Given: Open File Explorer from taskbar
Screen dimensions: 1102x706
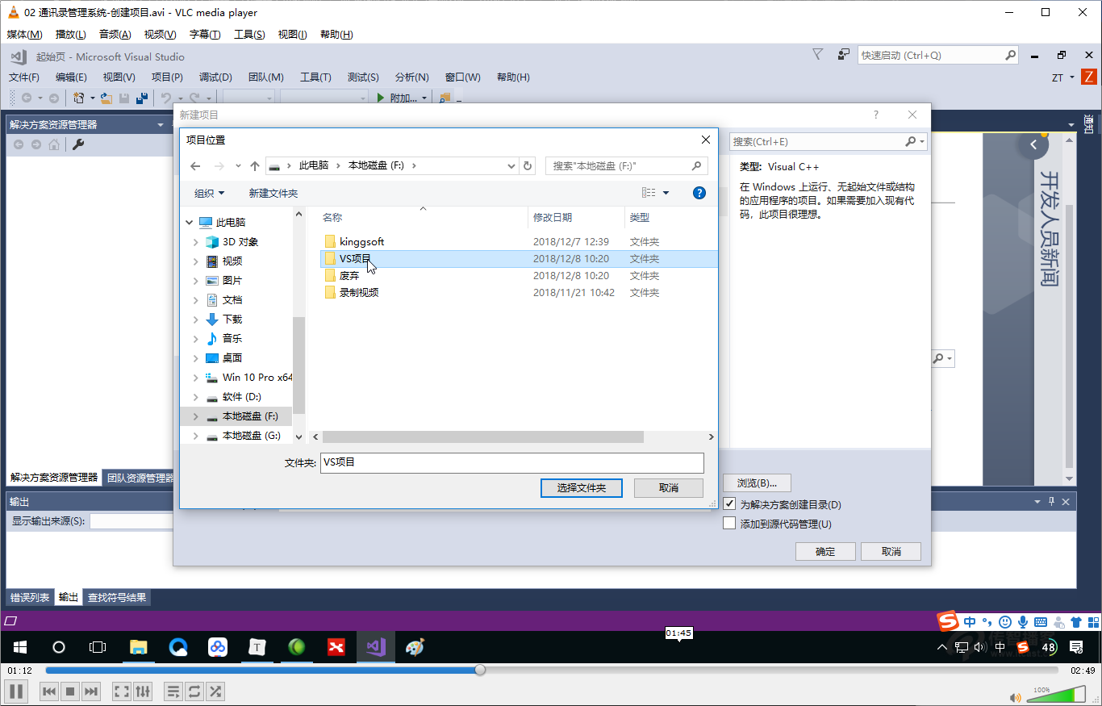Looking at the screenshot, I should 139,647.
